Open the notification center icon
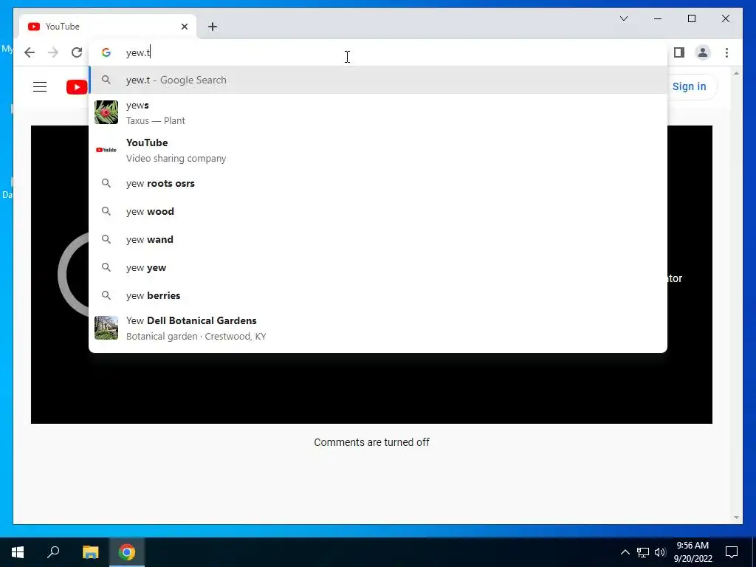 [732, 552]
